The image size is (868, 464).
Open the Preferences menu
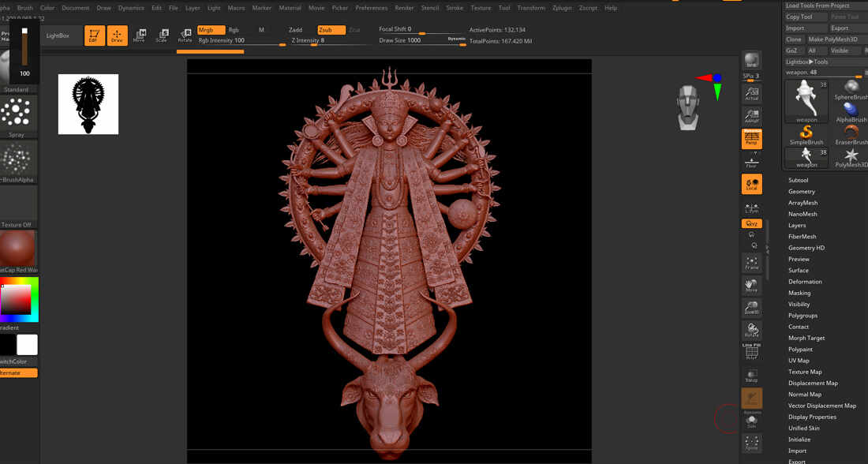tap(372, 8)
